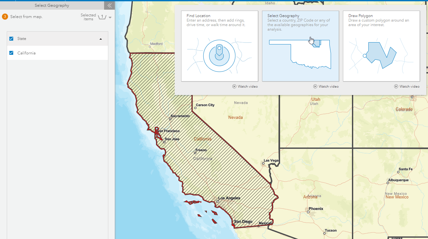This screenshot has width=428, height=239.
Task: Click Las Vegas on the map
Action: coord(263,163)
